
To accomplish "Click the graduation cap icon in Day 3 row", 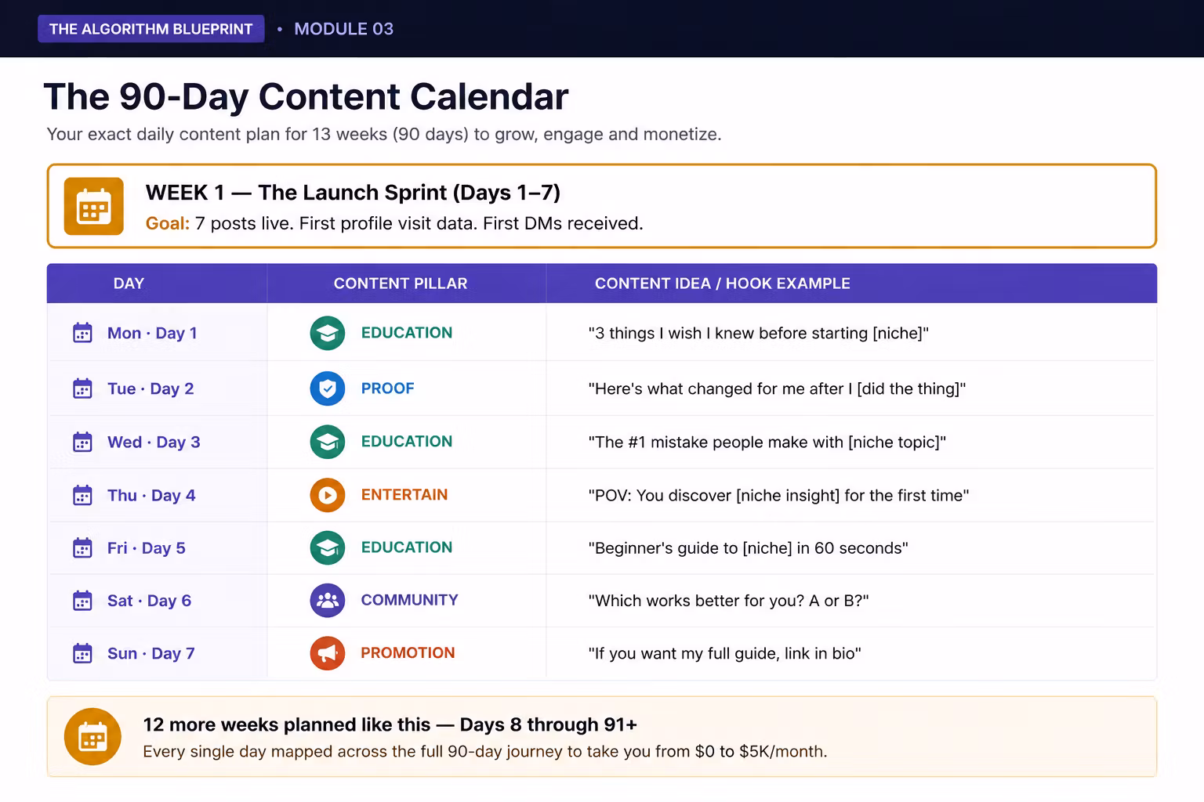I will point(328,442).
